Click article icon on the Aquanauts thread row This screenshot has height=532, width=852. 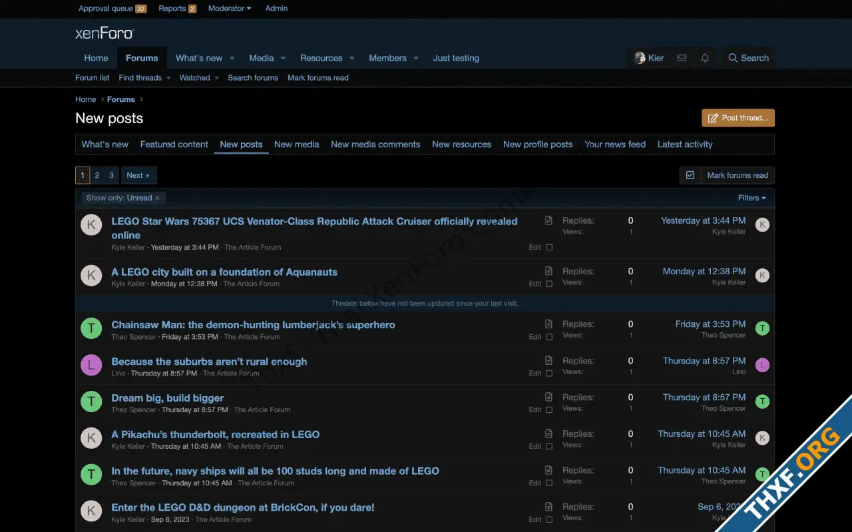(x=548, y=271)
